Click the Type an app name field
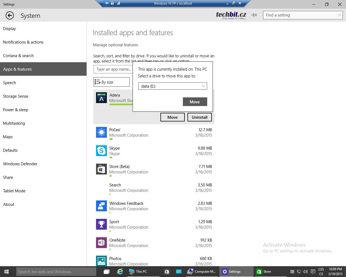This screenshot has height=277, width=346. pos(113,69)
